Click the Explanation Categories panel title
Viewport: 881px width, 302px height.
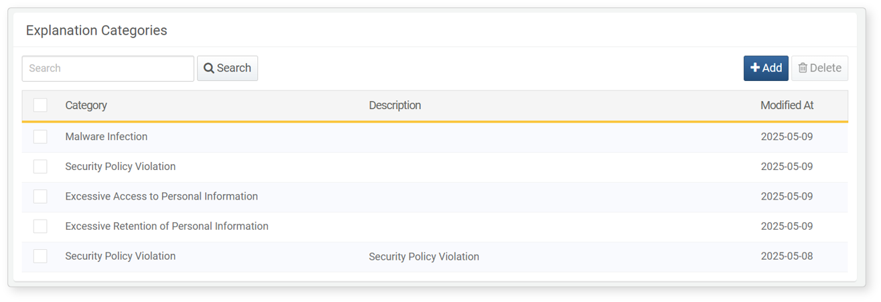[96, 30]
